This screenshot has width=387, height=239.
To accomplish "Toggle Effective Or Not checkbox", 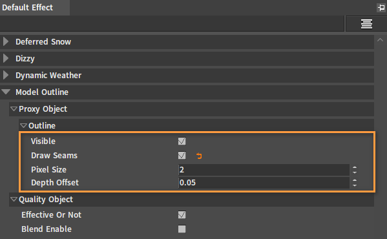I will 182,214.
